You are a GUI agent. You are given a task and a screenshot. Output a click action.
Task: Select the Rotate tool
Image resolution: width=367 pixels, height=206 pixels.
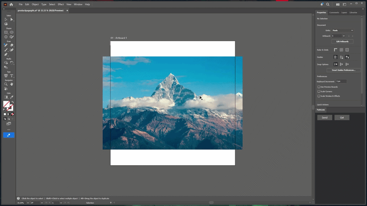[x=12, y=63]
